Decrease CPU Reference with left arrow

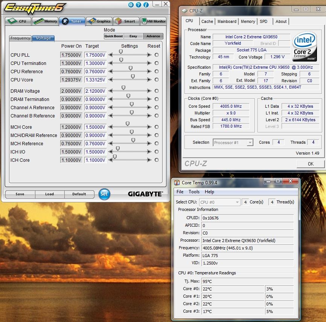[x=110, y=71]
